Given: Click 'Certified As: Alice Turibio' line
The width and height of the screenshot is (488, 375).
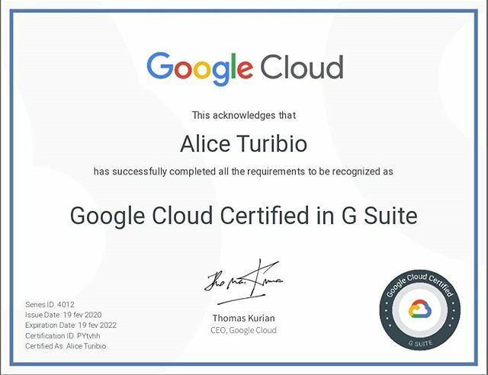Looking at the screenshot, I should click(x=66, y=346).
